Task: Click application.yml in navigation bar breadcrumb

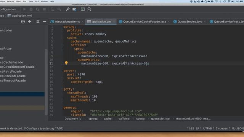Action: [20, 16]
